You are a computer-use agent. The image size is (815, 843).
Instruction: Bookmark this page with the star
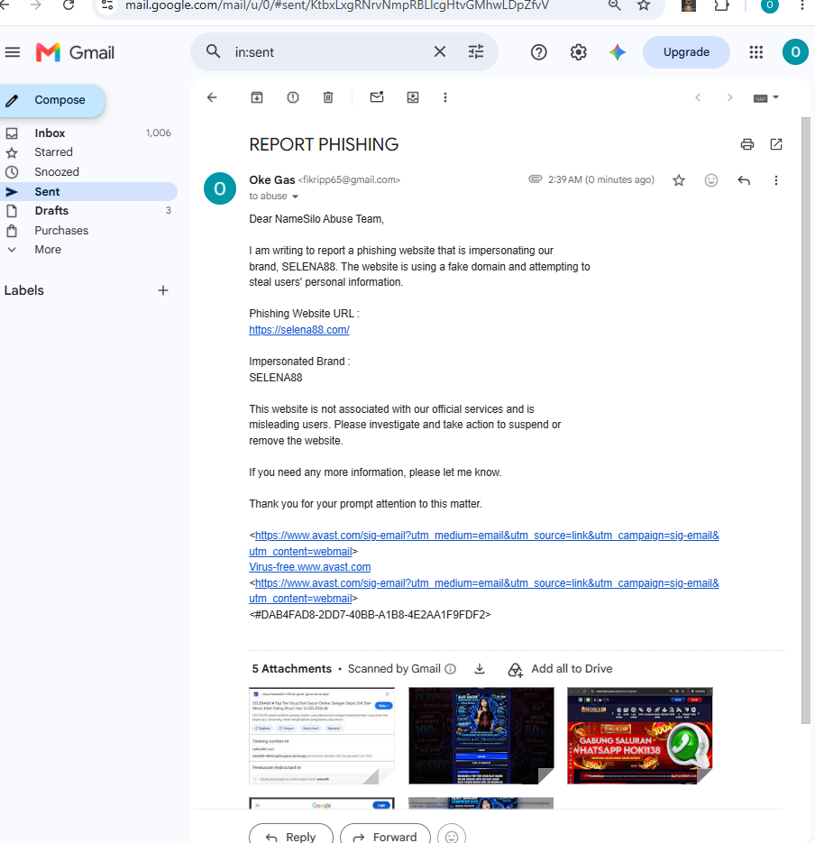(644, 5)
